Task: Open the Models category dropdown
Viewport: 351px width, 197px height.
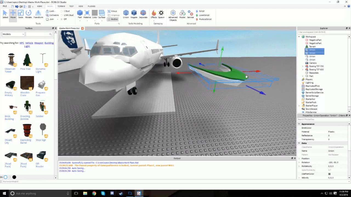Action: [x=13, y=34]
